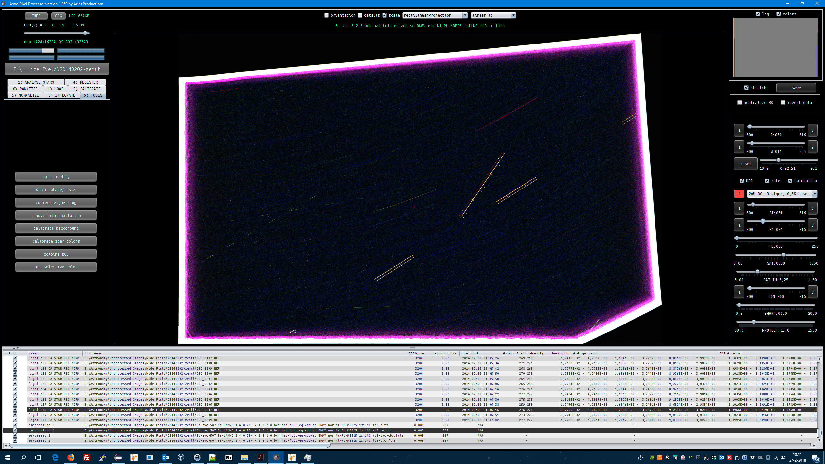
Task: Click the SAT saturation slider handle
Action: tap(783, 255)
